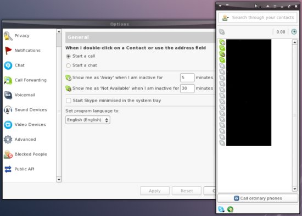Click the 'Call ordinary phones' button
Image resolution: width=302 pixels, height=216 pixels.
(x=258, y=198)
